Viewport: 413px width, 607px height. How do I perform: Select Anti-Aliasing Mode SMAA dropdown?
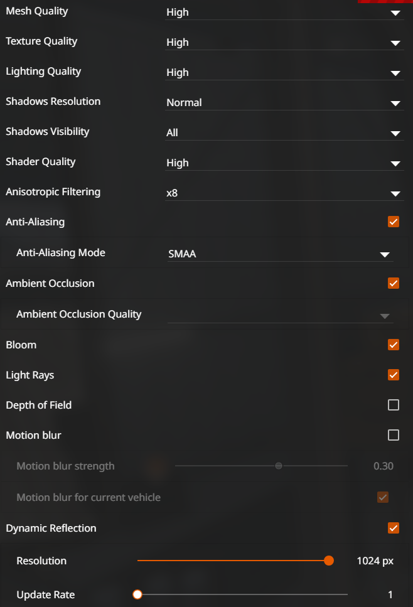coord(280,254)
